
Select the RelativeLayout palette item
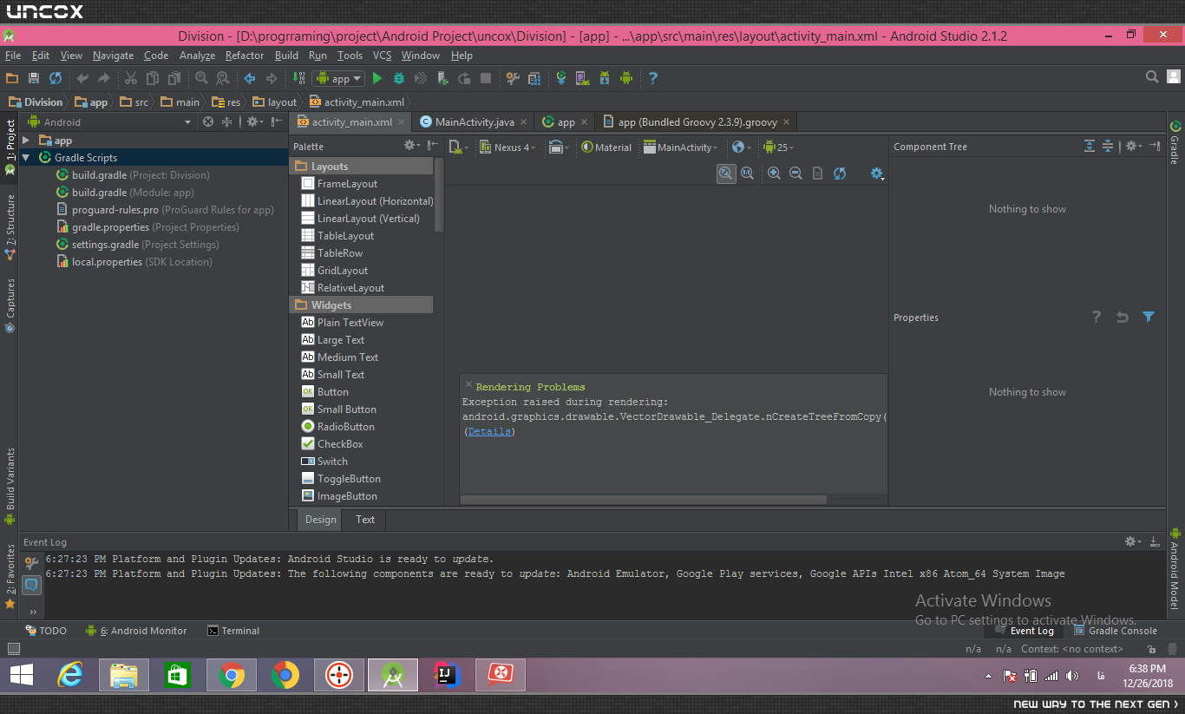click(x=343, y=288)
